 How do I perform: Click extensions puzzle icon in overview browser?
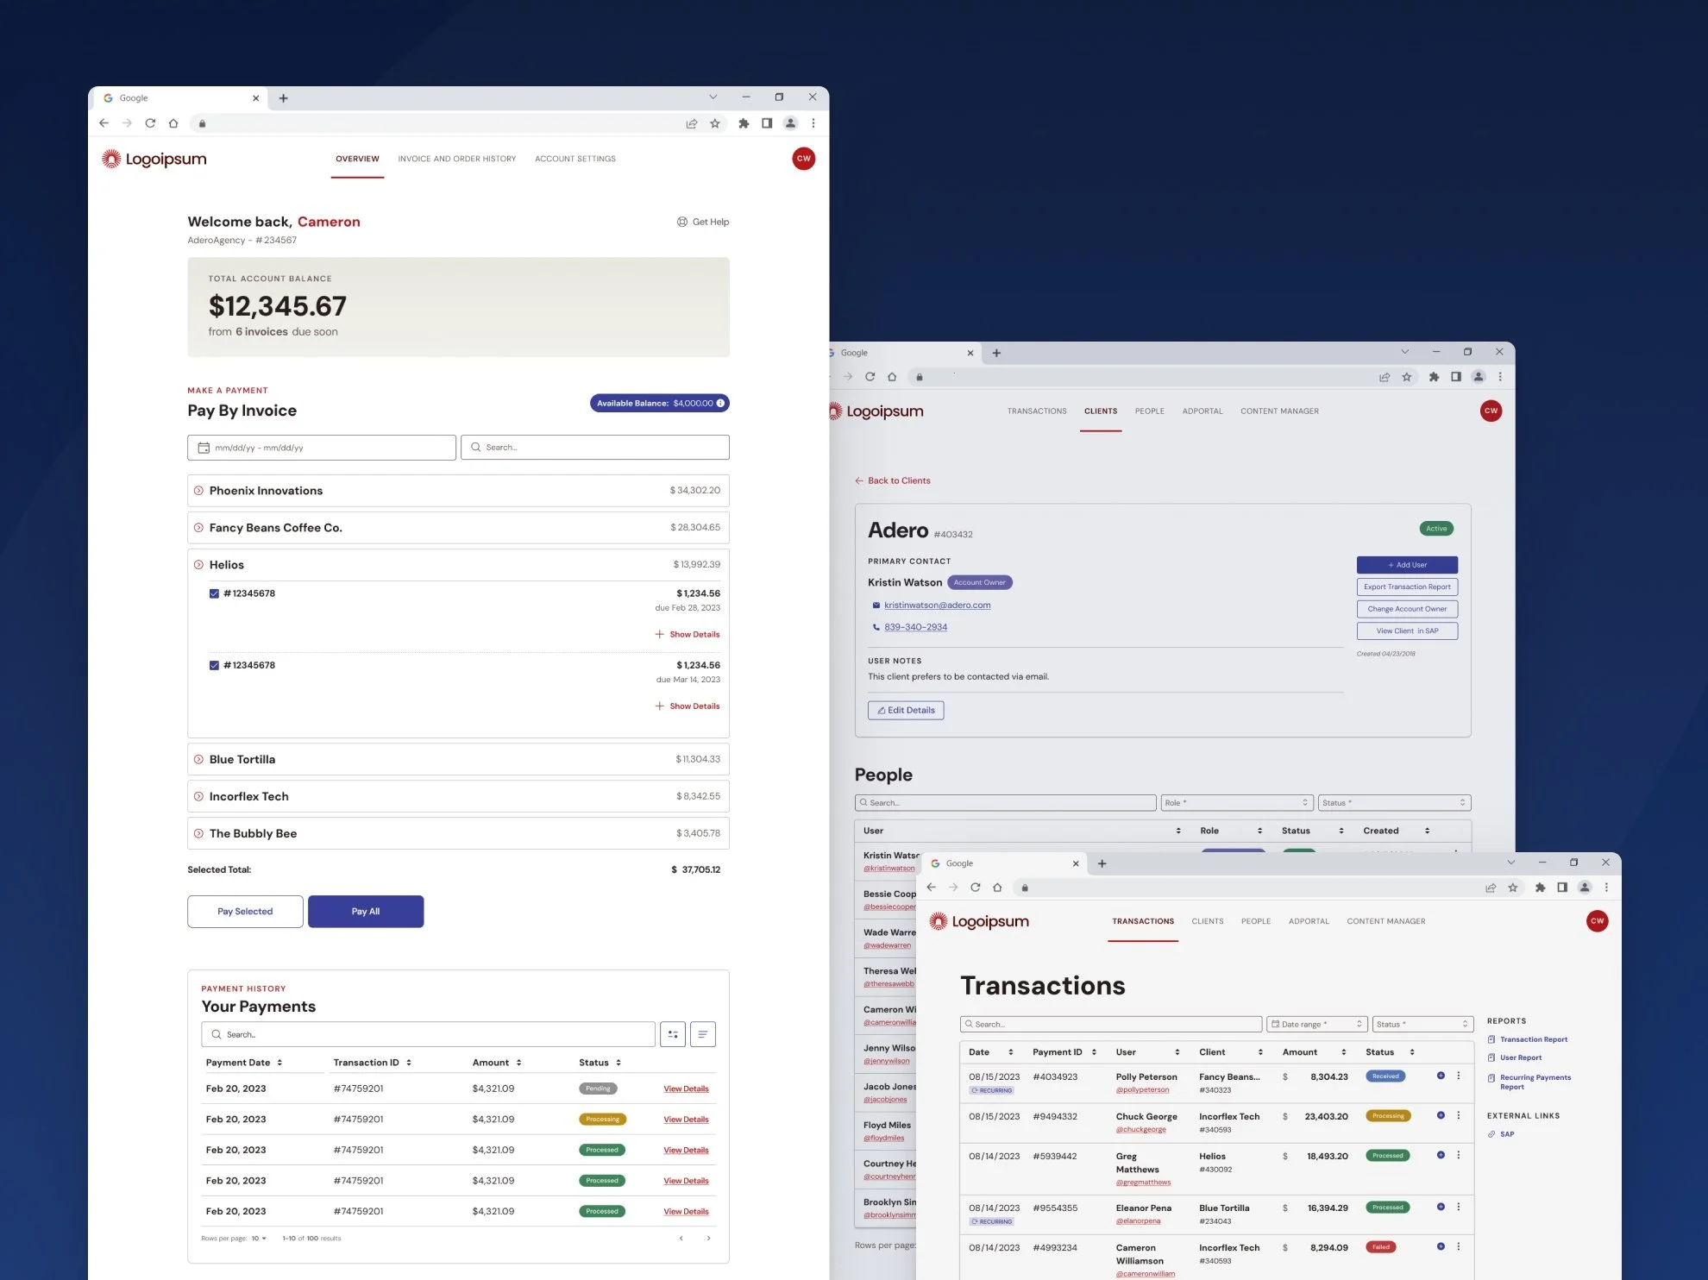pos(744,123)
